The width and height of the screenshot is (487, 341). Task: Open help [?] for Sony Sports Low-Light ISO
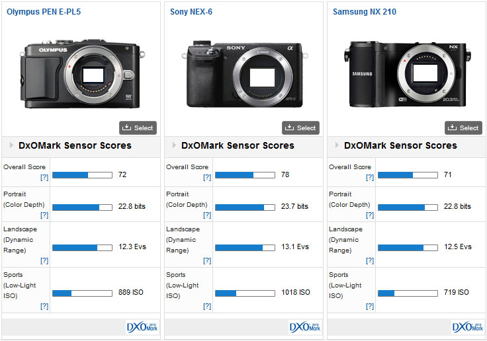(x=206, y=307)
